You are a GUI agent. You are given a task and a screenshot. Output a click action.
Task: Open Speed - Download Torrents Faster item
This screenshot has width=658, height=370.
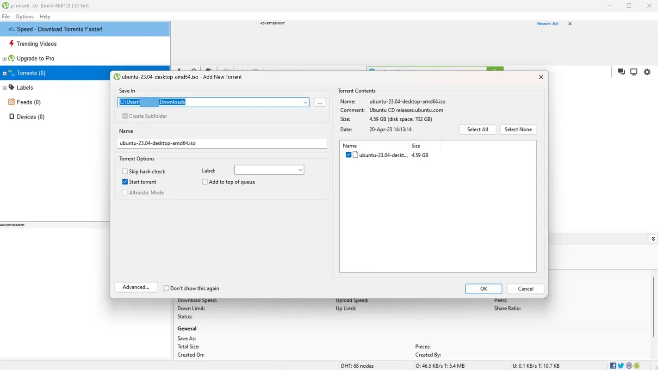[85, 29]
